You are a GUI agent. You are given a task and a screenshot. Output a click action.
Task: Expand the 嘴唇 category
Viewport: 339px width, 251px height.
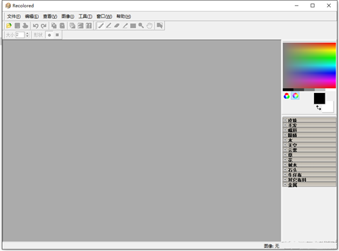tap(285, 130)
